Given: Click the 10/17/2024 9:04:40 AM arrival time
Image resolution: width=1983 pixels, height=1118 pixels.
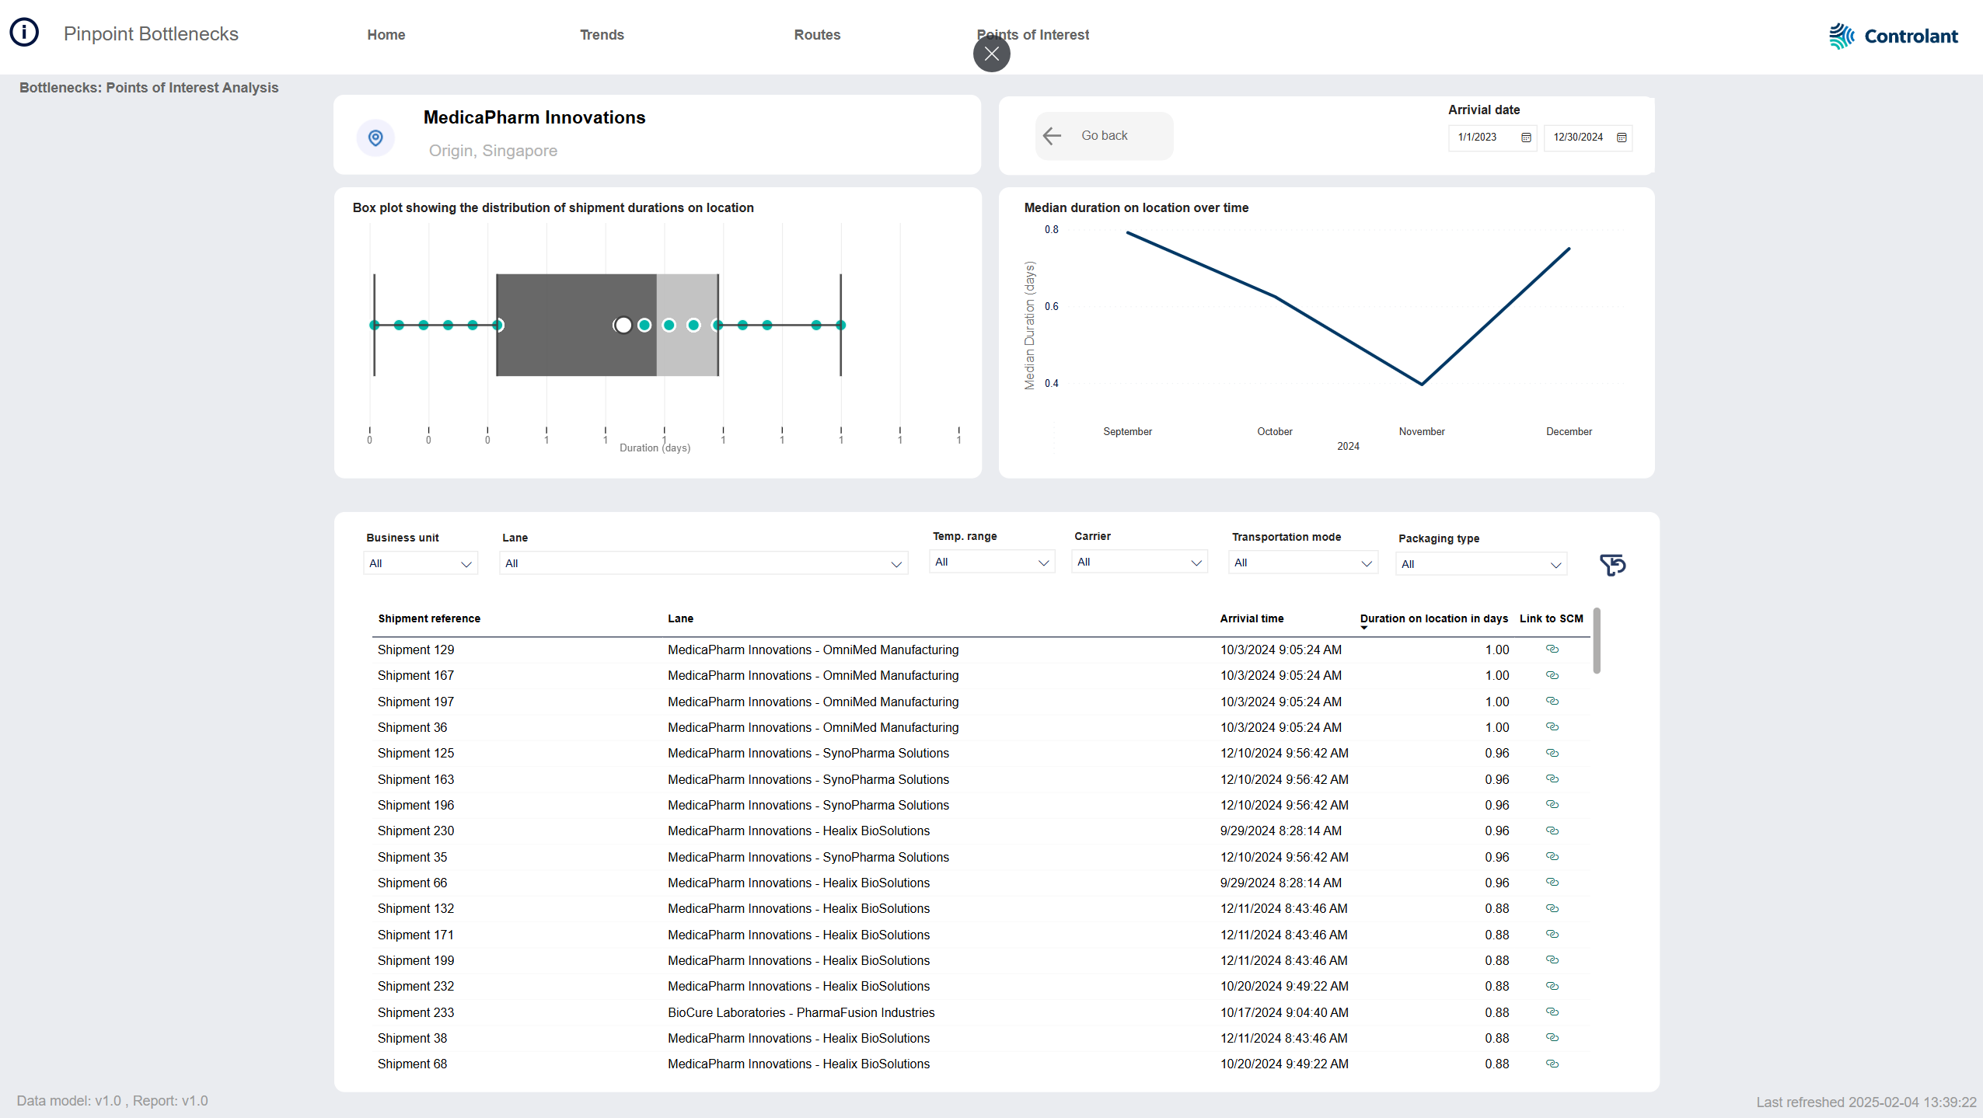Looking at the screenshot, I should [x=1284, y=1012].
